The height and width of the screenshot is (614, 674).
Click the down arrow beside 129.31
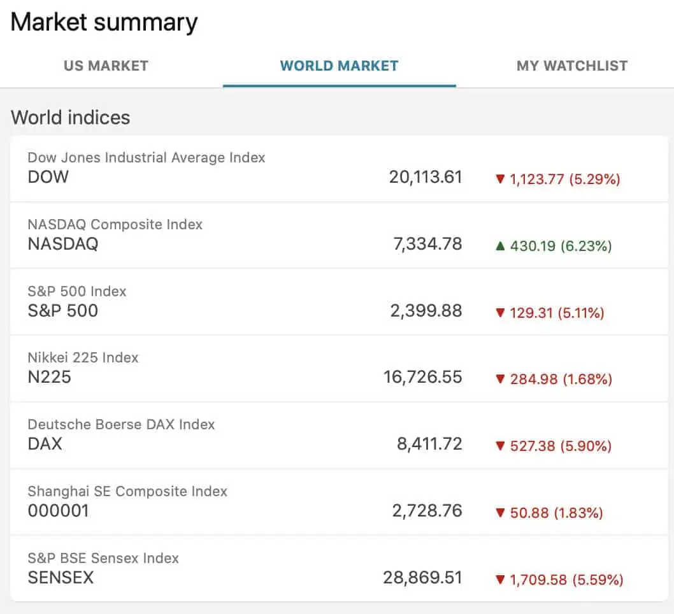[500, 312]
